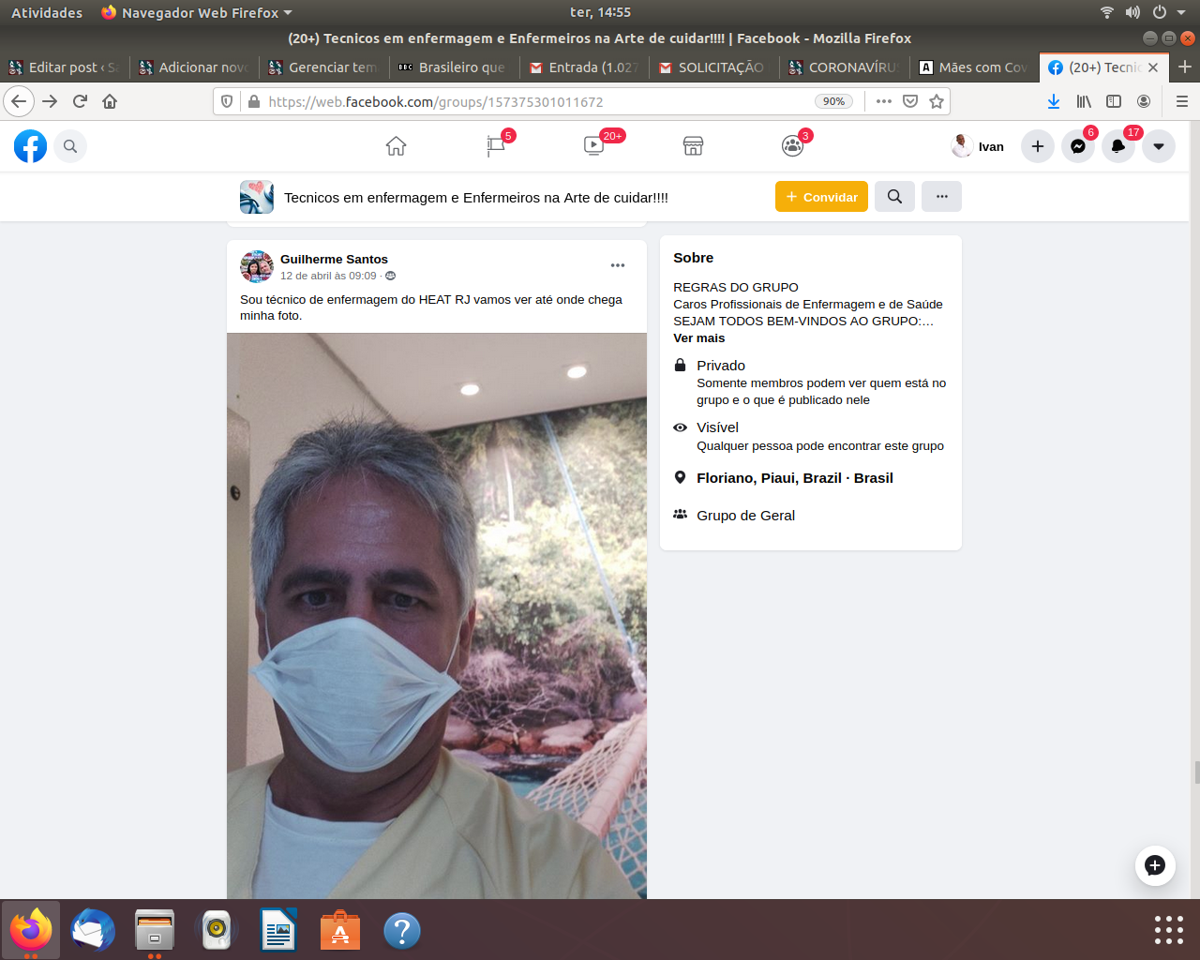The width and height of the screenshot is (1200, 960).
Task: Expand the Facebook account dropdown arrow
Action: coord(1159,146)
